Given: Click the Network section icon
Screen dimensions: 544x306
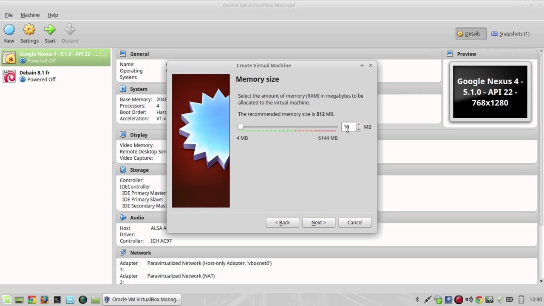Looking at the screenshot, I should click(x=123, y=252).
